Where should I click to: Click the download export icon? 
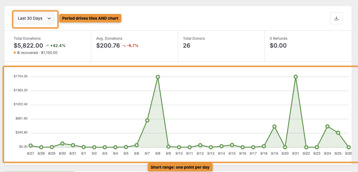pyautogui.click(x=336, y=18)
